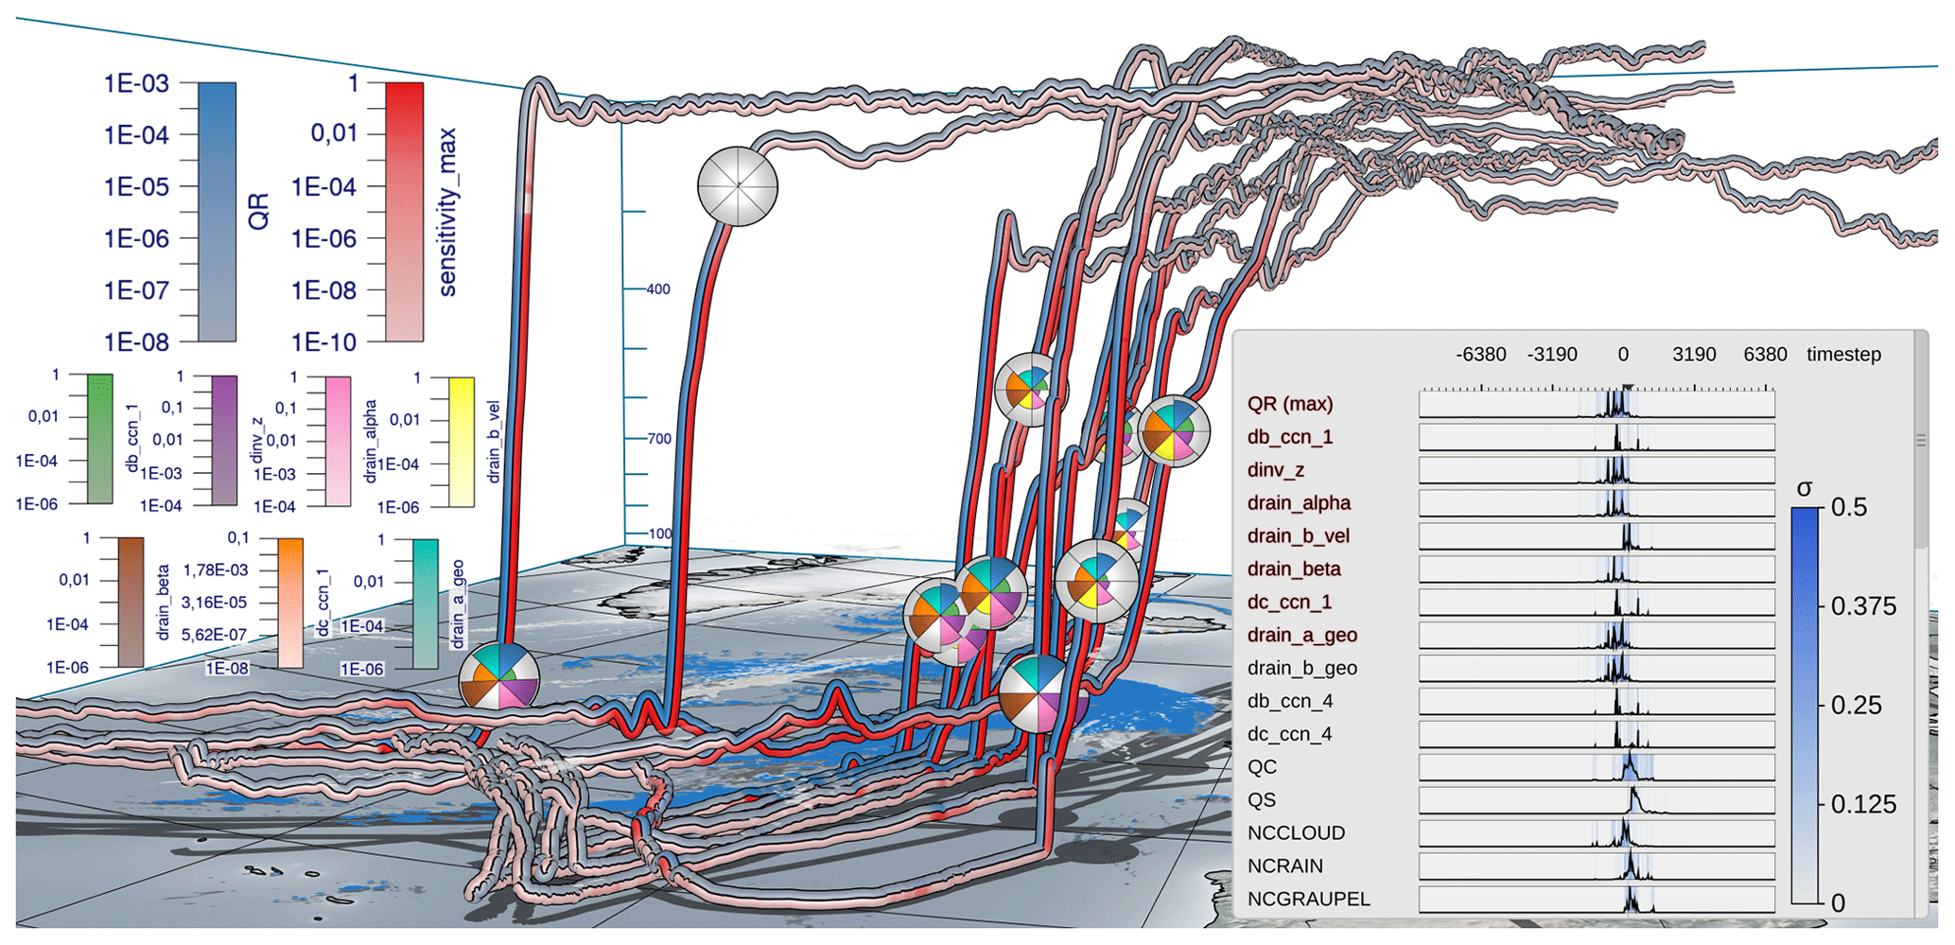1955x945 pixels.
Task: Click the yellow drain_b_vel color legend
Action: [462, 442]
